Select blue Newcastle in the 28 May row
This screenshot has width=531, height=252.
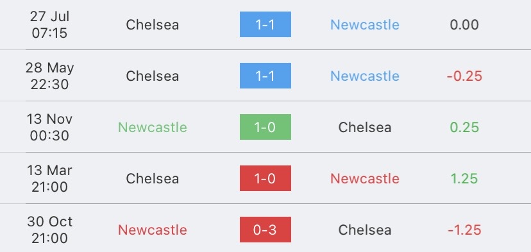pos(365,76)
